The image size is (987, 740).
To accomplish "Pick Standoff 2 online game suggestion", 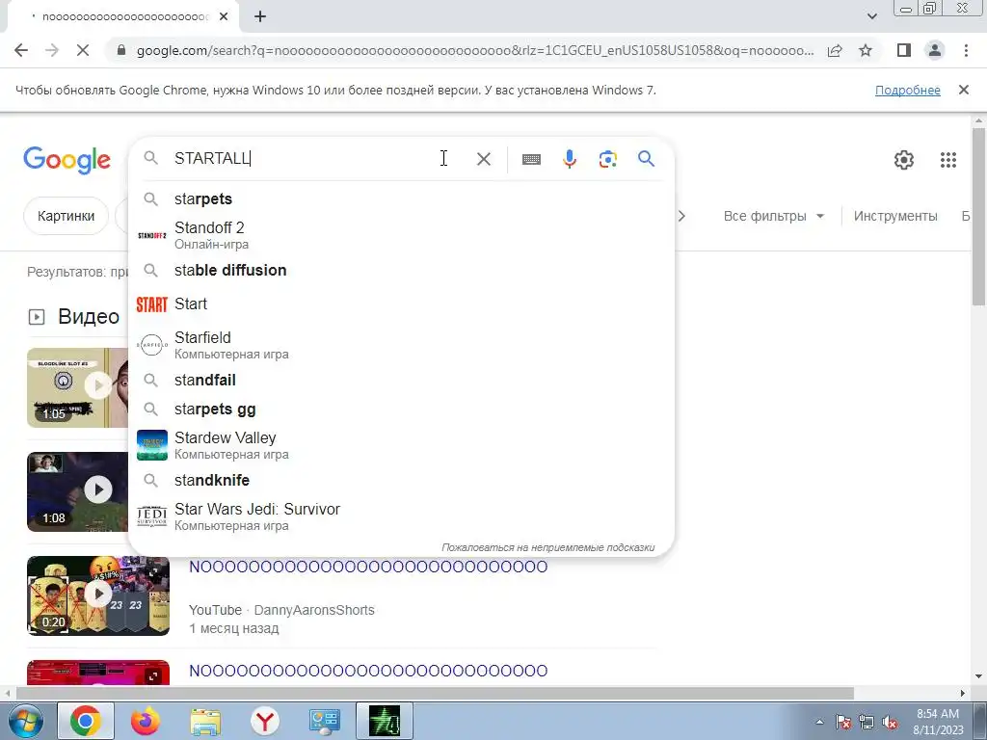I will (x=402, y=235).
